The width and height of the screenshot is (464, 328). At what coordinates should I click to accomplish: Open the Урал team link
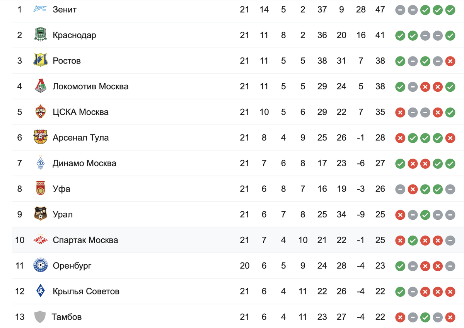[x=63, y=215]
